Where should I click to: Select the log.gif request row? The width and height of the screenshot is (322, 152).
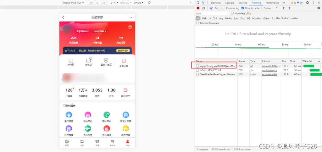tap(258, 66)
